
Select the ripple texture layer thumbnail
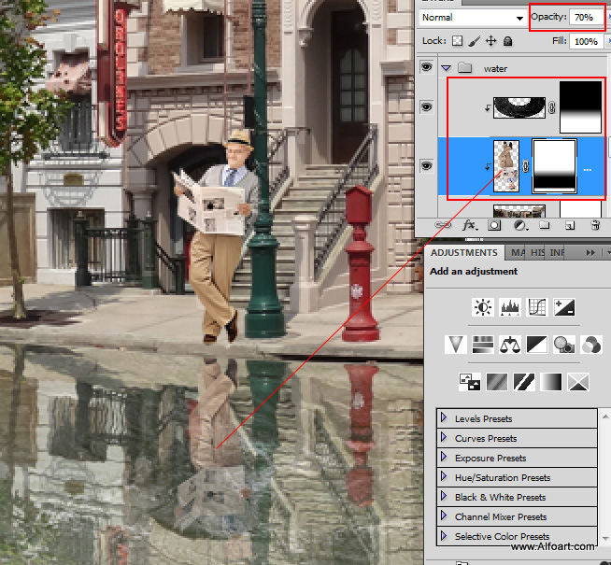519,107
